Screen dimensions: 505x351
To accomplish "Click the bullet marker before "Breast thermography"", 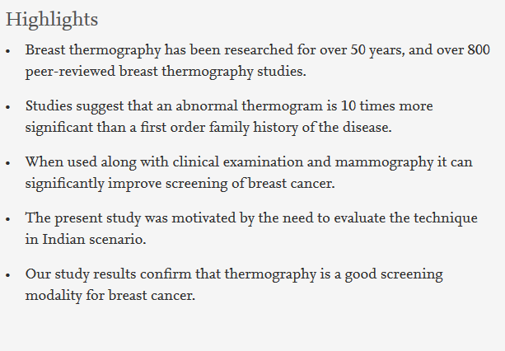I will pyautogui.click(x=7, y=51).
